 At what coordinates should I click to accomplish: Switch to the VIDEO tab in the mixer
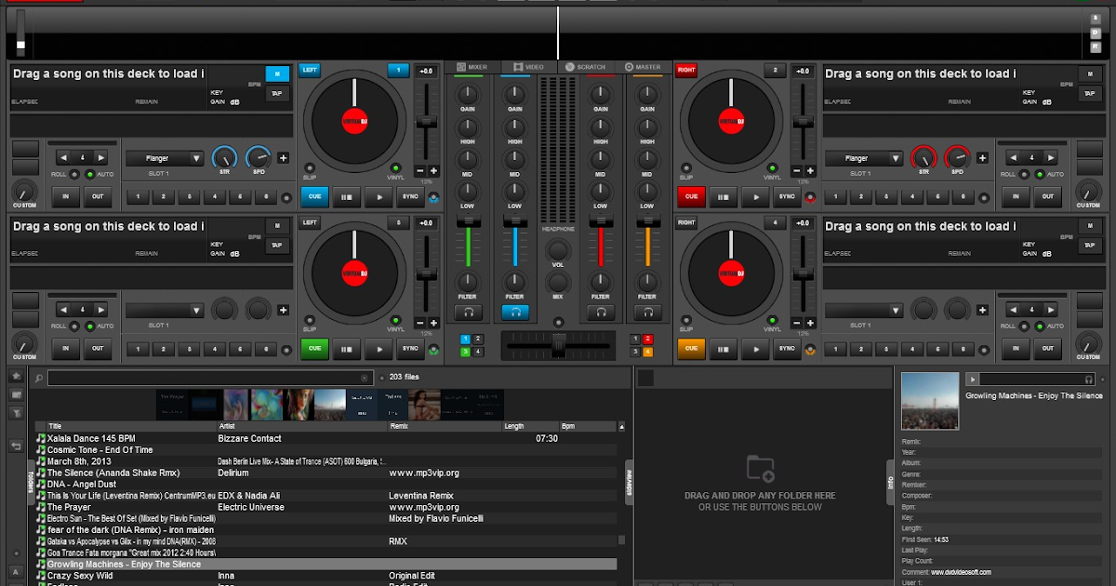click(528, 67)
